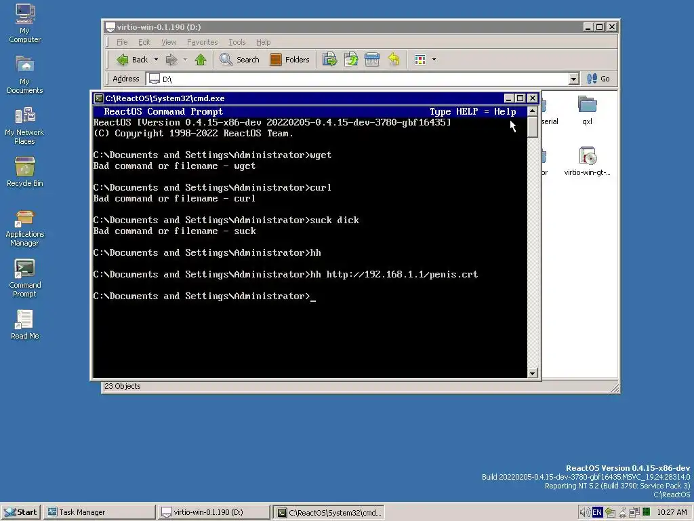The image size is (694, 521).
Task: Click the Command Prompt scrollbar thumb
Action: point(533,127)
